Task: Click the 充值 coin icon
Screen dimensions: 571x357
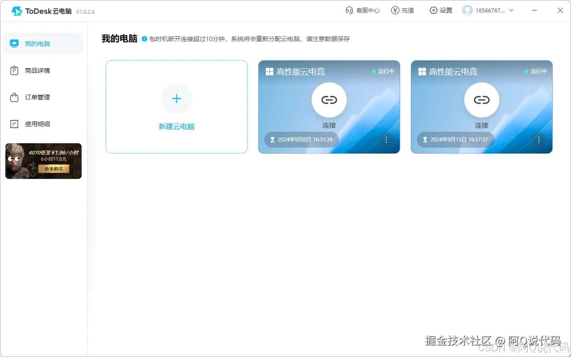Action: click(x=394, y=10)
